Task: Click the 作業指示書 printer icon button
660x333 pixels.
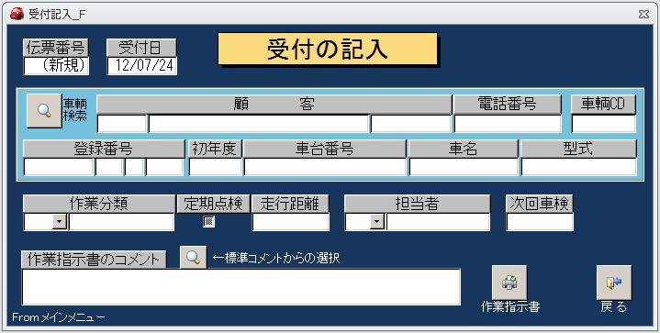Action: point(509,283)
